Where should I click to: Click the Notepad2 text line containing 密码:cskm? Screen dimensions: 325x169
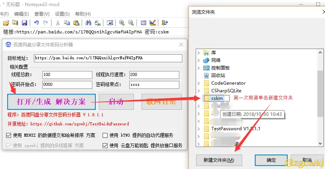[86, 32]
